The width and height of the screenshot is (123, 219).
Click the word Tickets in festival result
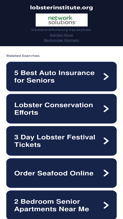click(28, 145)
